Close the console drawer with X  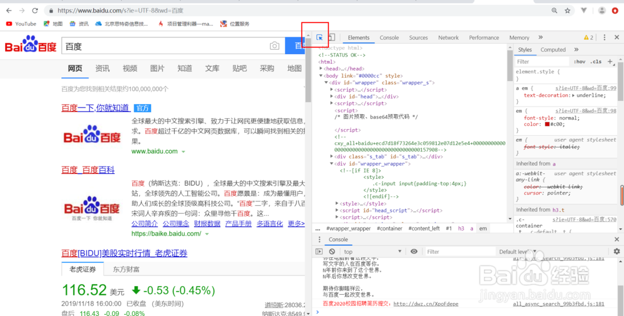tap(617, 239)
